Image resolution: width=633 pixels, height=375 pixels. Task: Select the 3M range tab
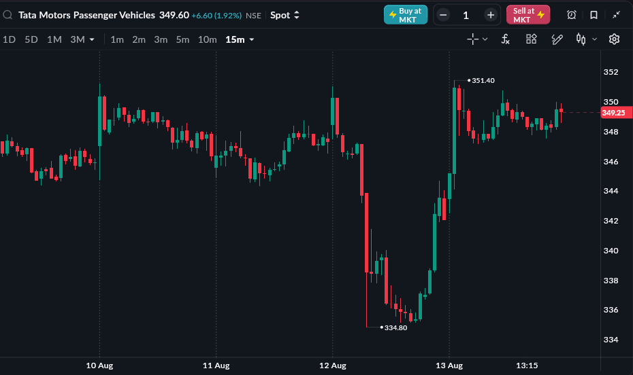pos(78,39)
